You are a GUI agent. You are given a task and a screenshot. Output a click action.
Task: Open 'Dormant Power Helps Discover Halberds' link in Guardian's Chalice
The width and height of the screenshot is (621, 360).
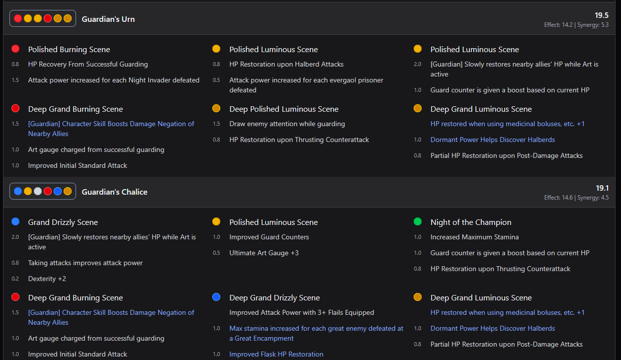click(x=493, y=328)
